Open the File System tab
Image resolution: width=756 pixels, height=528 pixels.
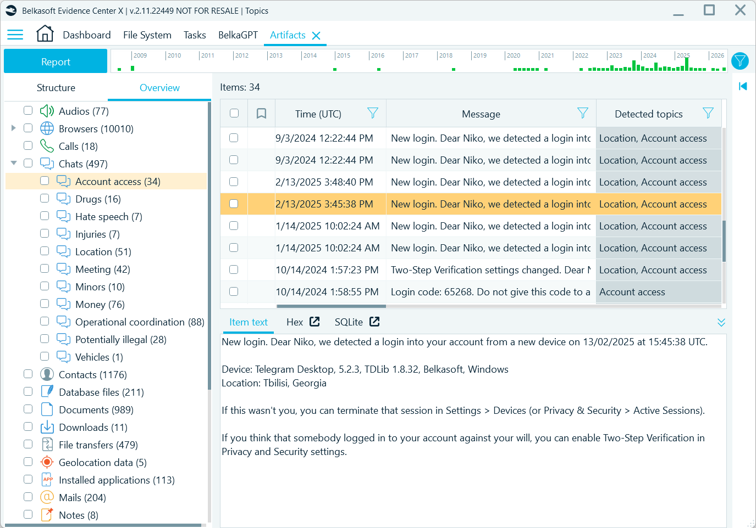(x=147, y=35)
